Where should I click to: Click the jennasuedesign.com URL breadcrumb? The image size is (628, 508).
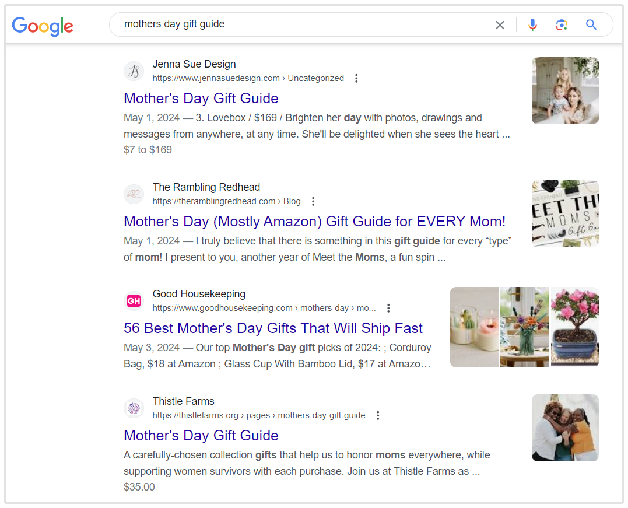(248, 78)
